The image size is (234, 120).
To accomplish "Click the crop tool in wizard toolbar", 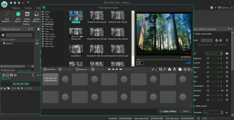I will tap(160, 69).
